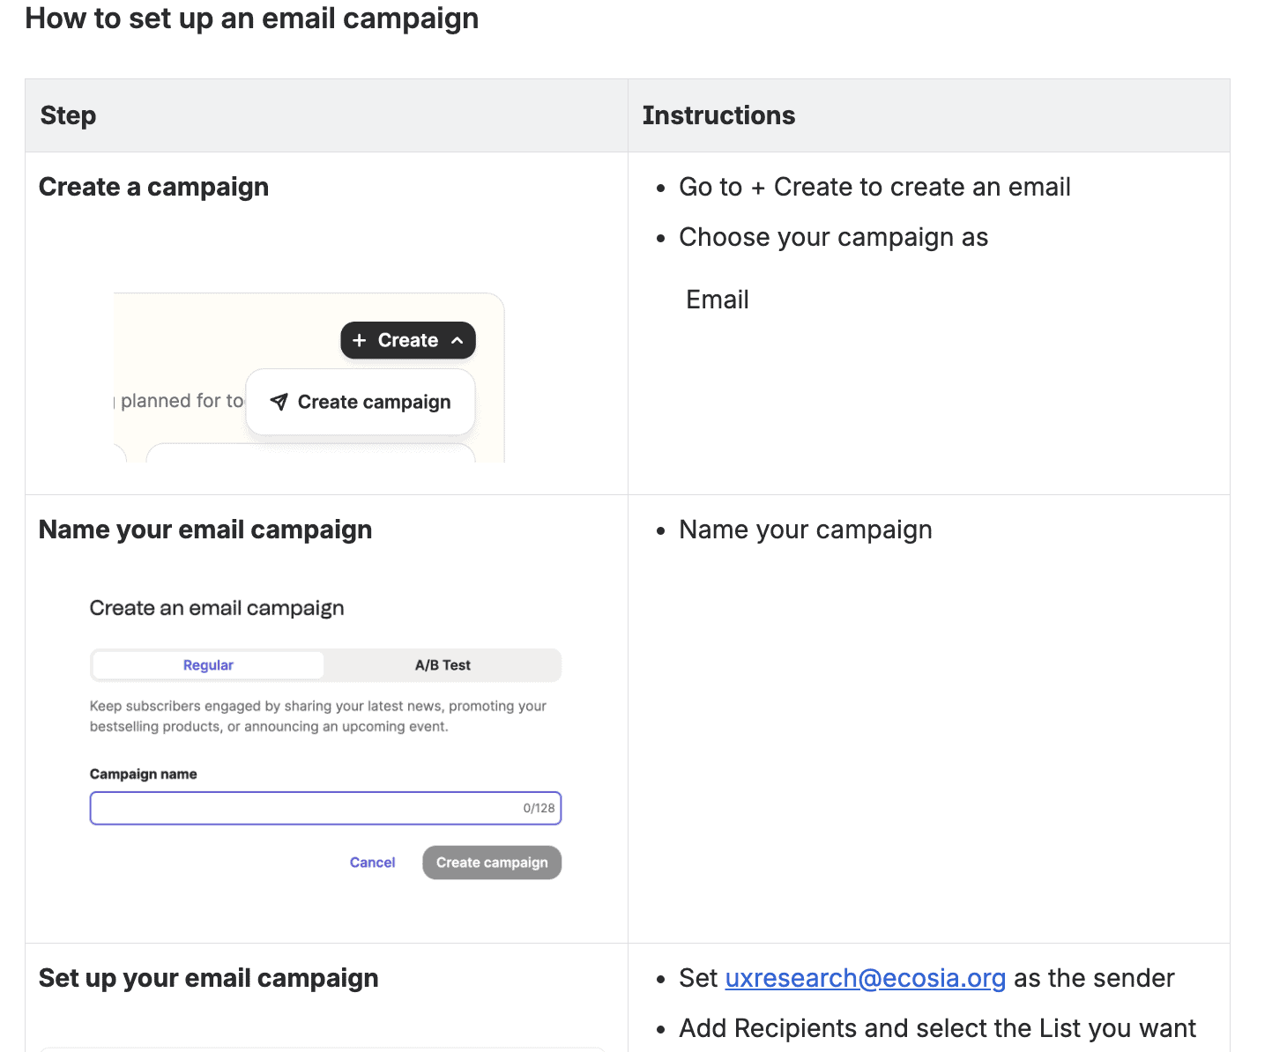
Task: Click the paper plane icon beside Create campaign
Action: pyautogui.click(x=279, y=402)
